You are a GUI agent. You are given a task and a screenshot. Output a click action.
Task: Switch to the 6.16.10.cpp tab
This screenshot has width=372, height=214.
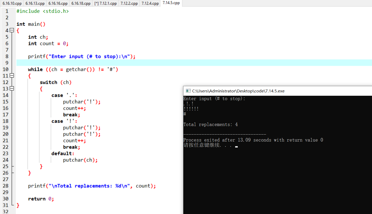[x=12, y=3]
